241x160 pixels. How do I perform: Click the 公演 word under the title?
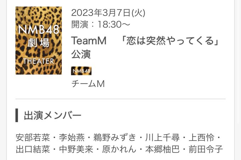[x=81, y=54]
